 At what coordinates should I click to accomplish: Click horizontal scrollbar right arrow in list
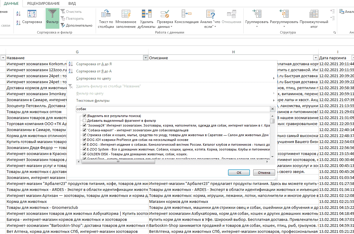pos(267,162)
